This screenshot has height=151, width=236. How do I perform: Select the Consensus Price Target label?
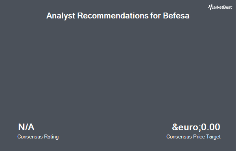tap(194, 137)
